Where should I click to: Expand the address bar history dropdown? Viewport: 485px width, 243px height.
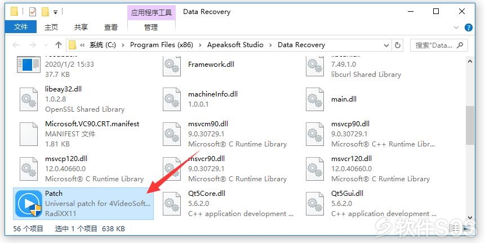(x=386, y=45)
